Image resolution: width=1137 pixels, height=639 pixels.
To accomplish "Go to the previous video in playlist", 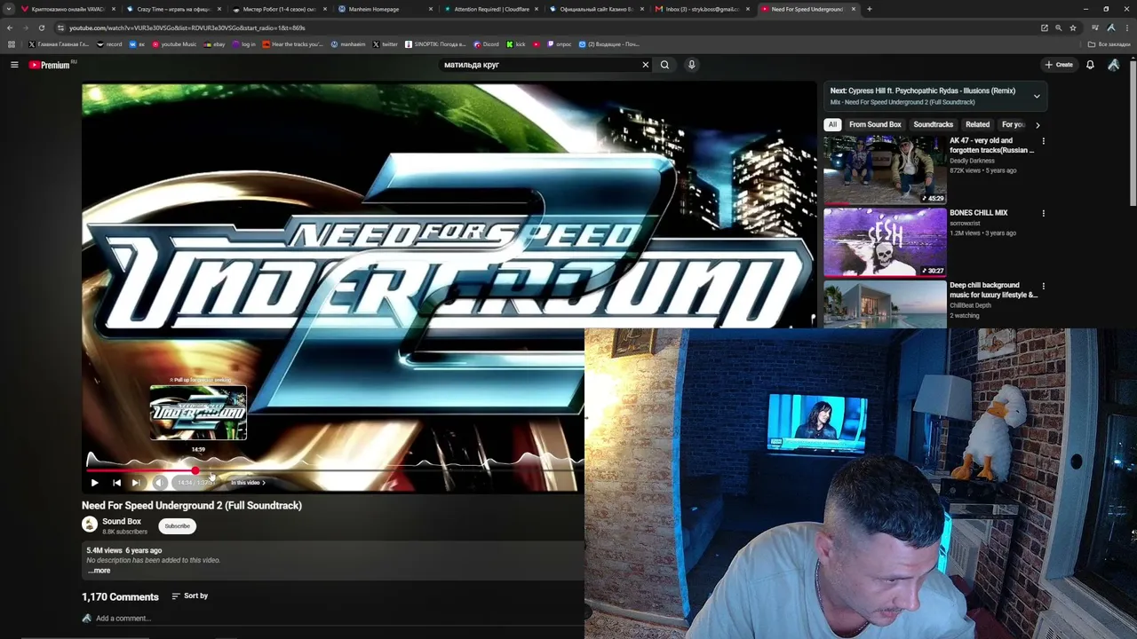I will tap(116, 483).
